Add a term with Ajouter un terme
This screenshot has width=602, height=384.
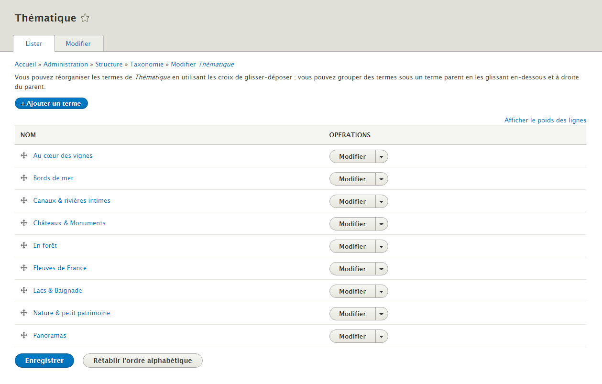pos(51,103)
